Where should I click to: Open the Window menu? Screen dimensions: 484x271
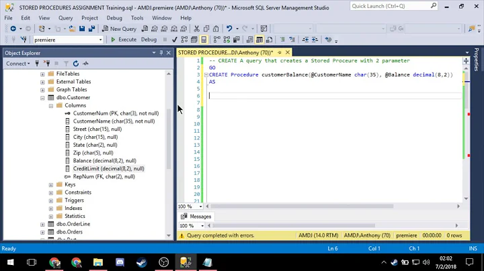(162, 18)
